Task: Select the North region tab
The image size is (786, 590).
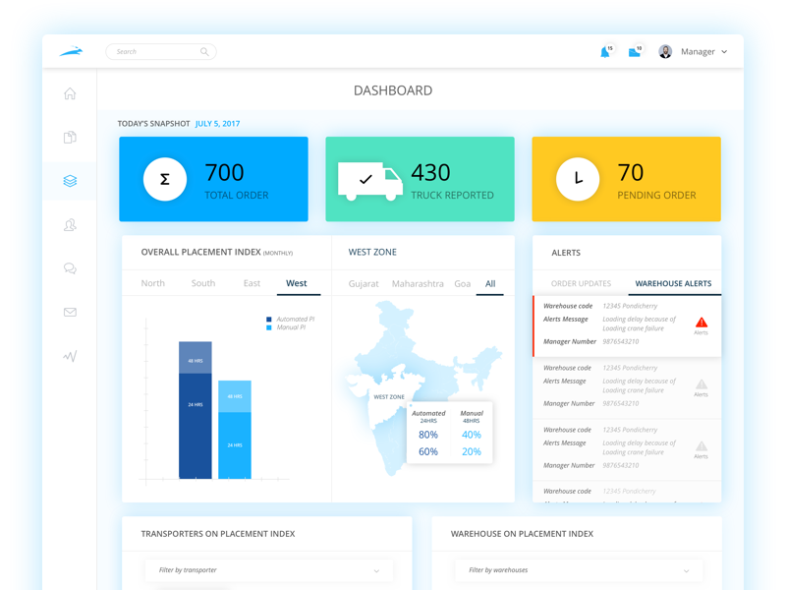Action: [153, 283]
